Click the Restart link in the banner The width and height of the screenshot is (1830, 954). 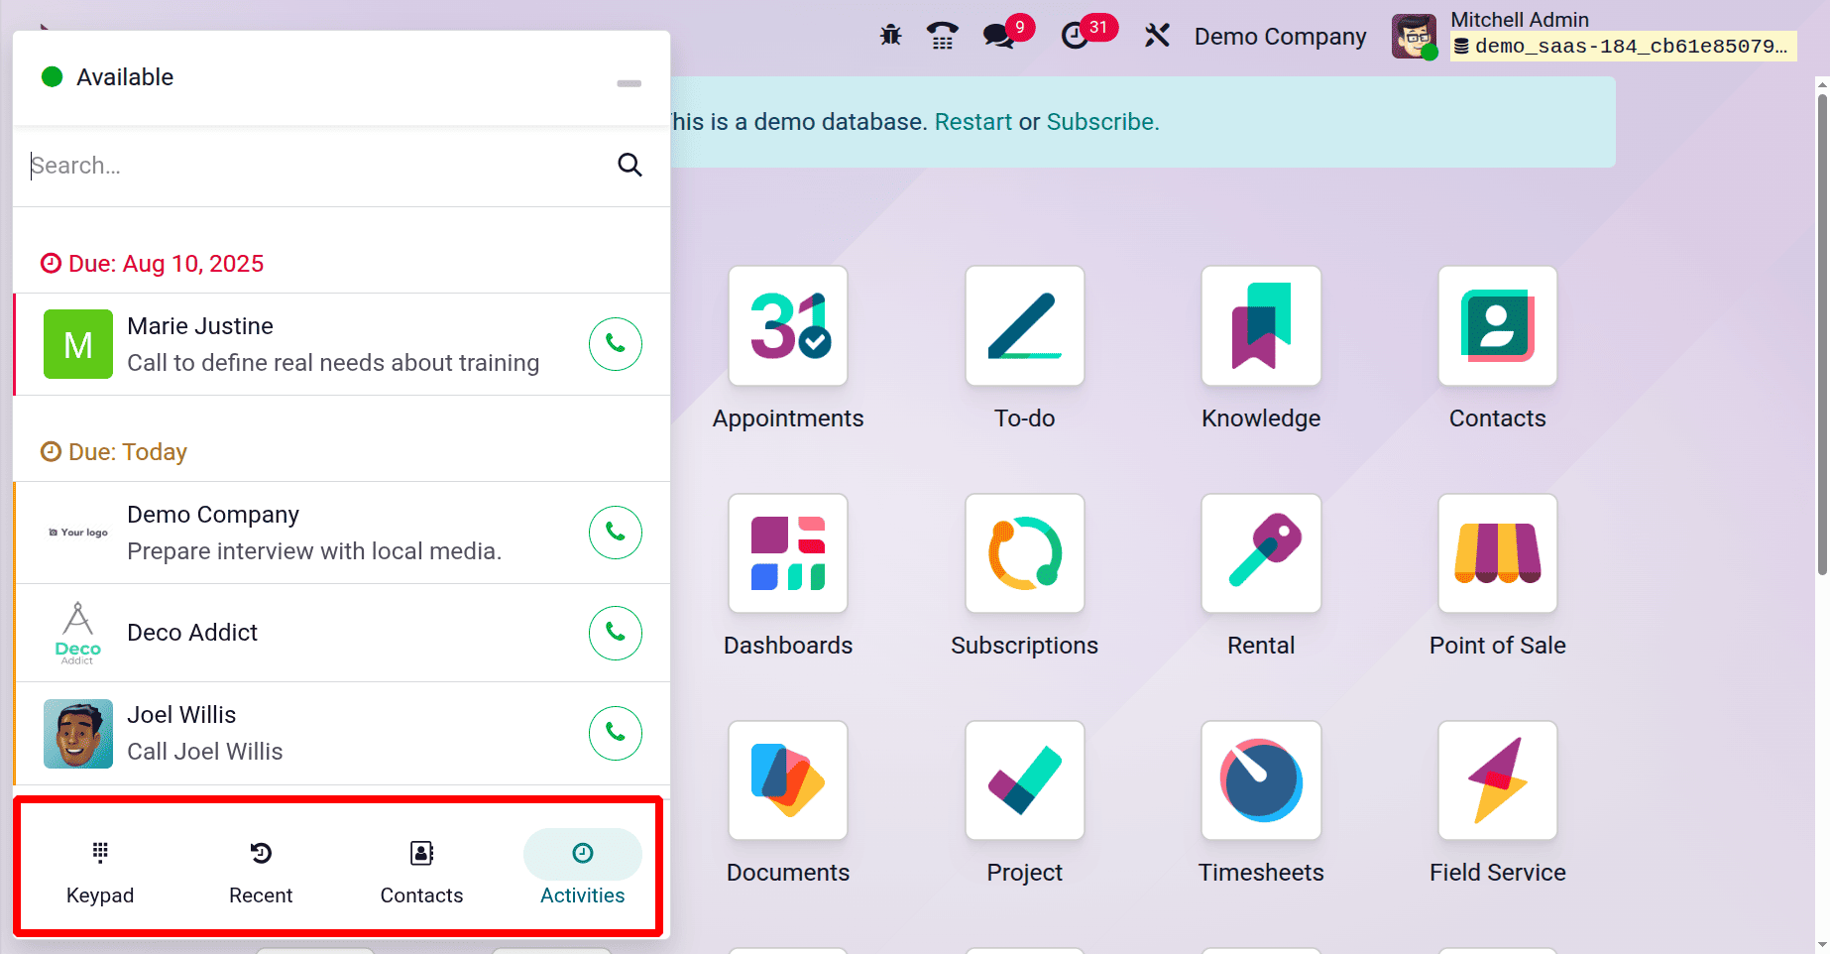click(972, 121)
